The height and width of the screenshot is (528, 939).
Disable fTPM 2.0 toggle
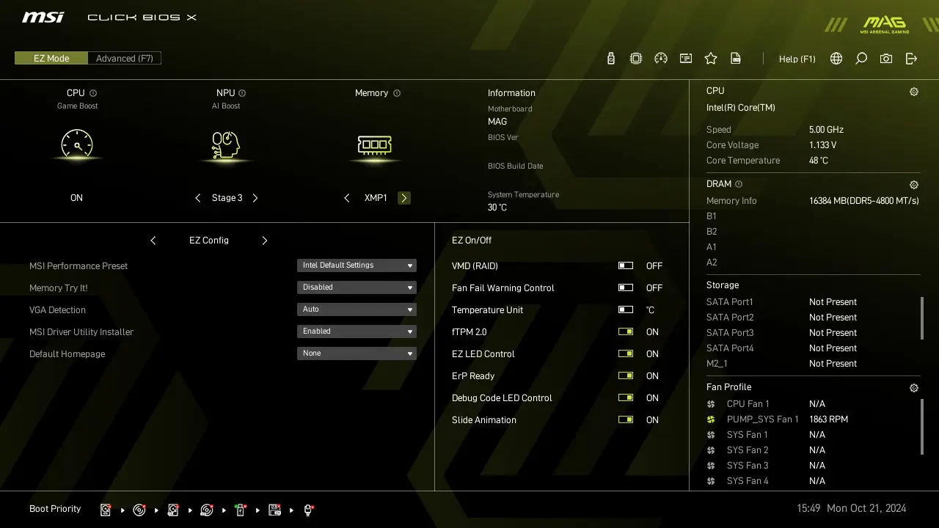[625, 331]
